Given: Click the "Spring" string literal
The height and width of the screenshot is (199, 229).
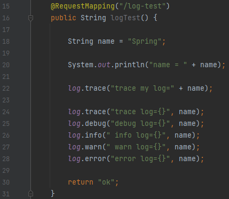Looking at the screenshot, I should [x=145, y=42].
